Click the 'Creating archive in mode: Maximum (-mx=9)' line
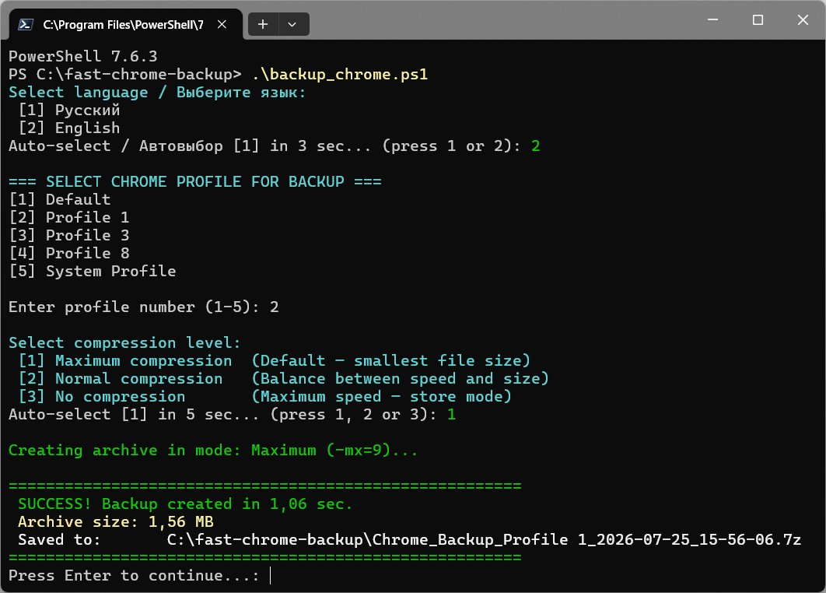 pos(213,451)
